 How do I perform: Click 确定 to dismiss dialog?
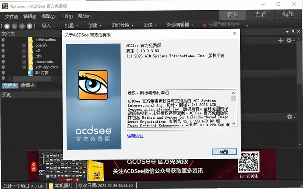point(224,152)
